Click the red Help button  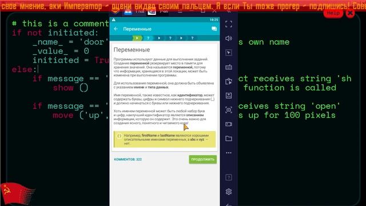333,13
